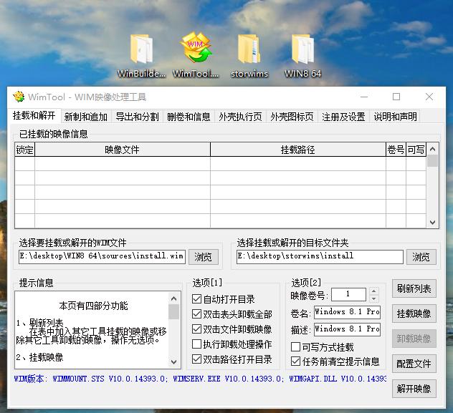The height and width of the screenshot is (413, 453).
Task: Click the 卷名 text field
Action: (x=347, y=312)
